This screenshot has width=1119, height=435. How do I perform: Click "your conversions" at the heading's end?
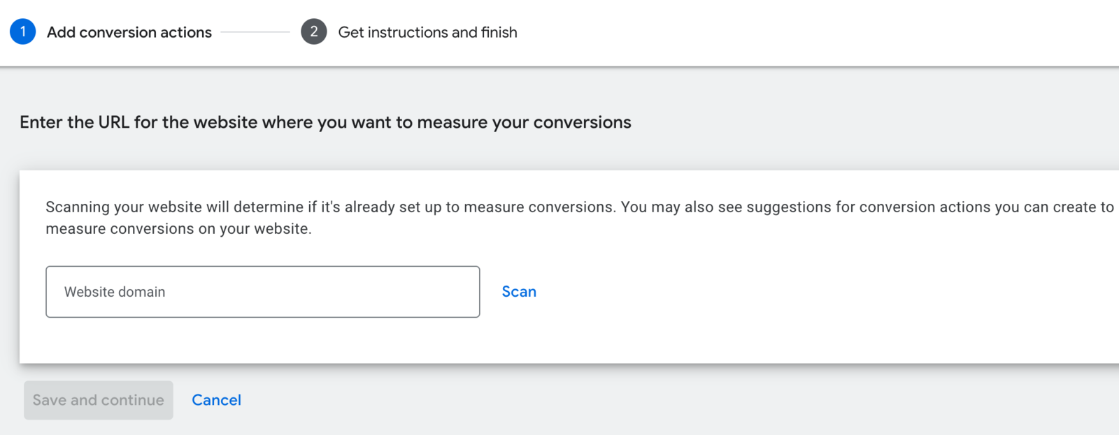click(x=562, y=122)
